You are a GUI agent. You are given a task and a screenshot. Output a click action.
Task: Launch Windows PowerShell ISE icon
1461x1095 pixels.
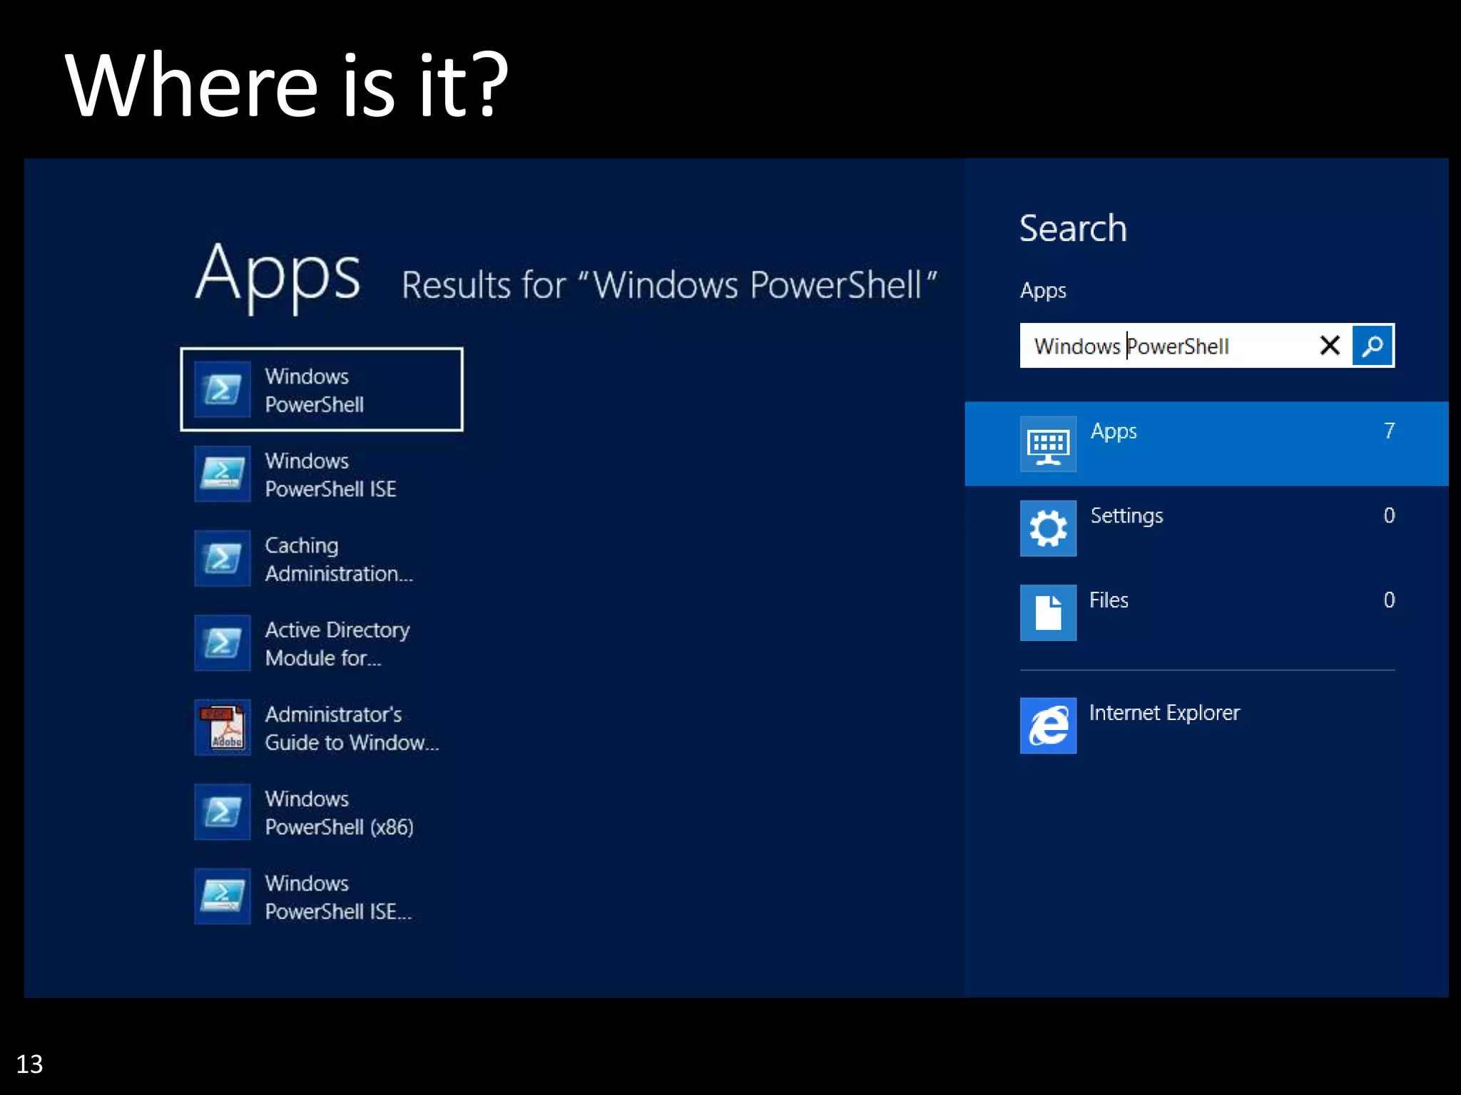[223, 474]
